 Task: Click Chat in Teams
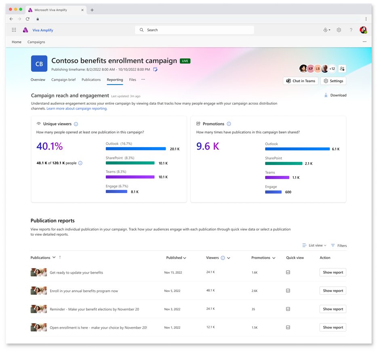pos(300,81)
